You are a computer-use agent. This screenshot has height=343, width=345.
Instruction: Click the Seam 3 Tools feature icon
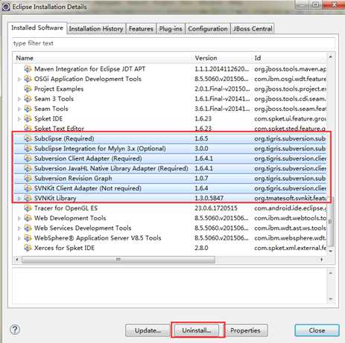(x=28, y=99)
